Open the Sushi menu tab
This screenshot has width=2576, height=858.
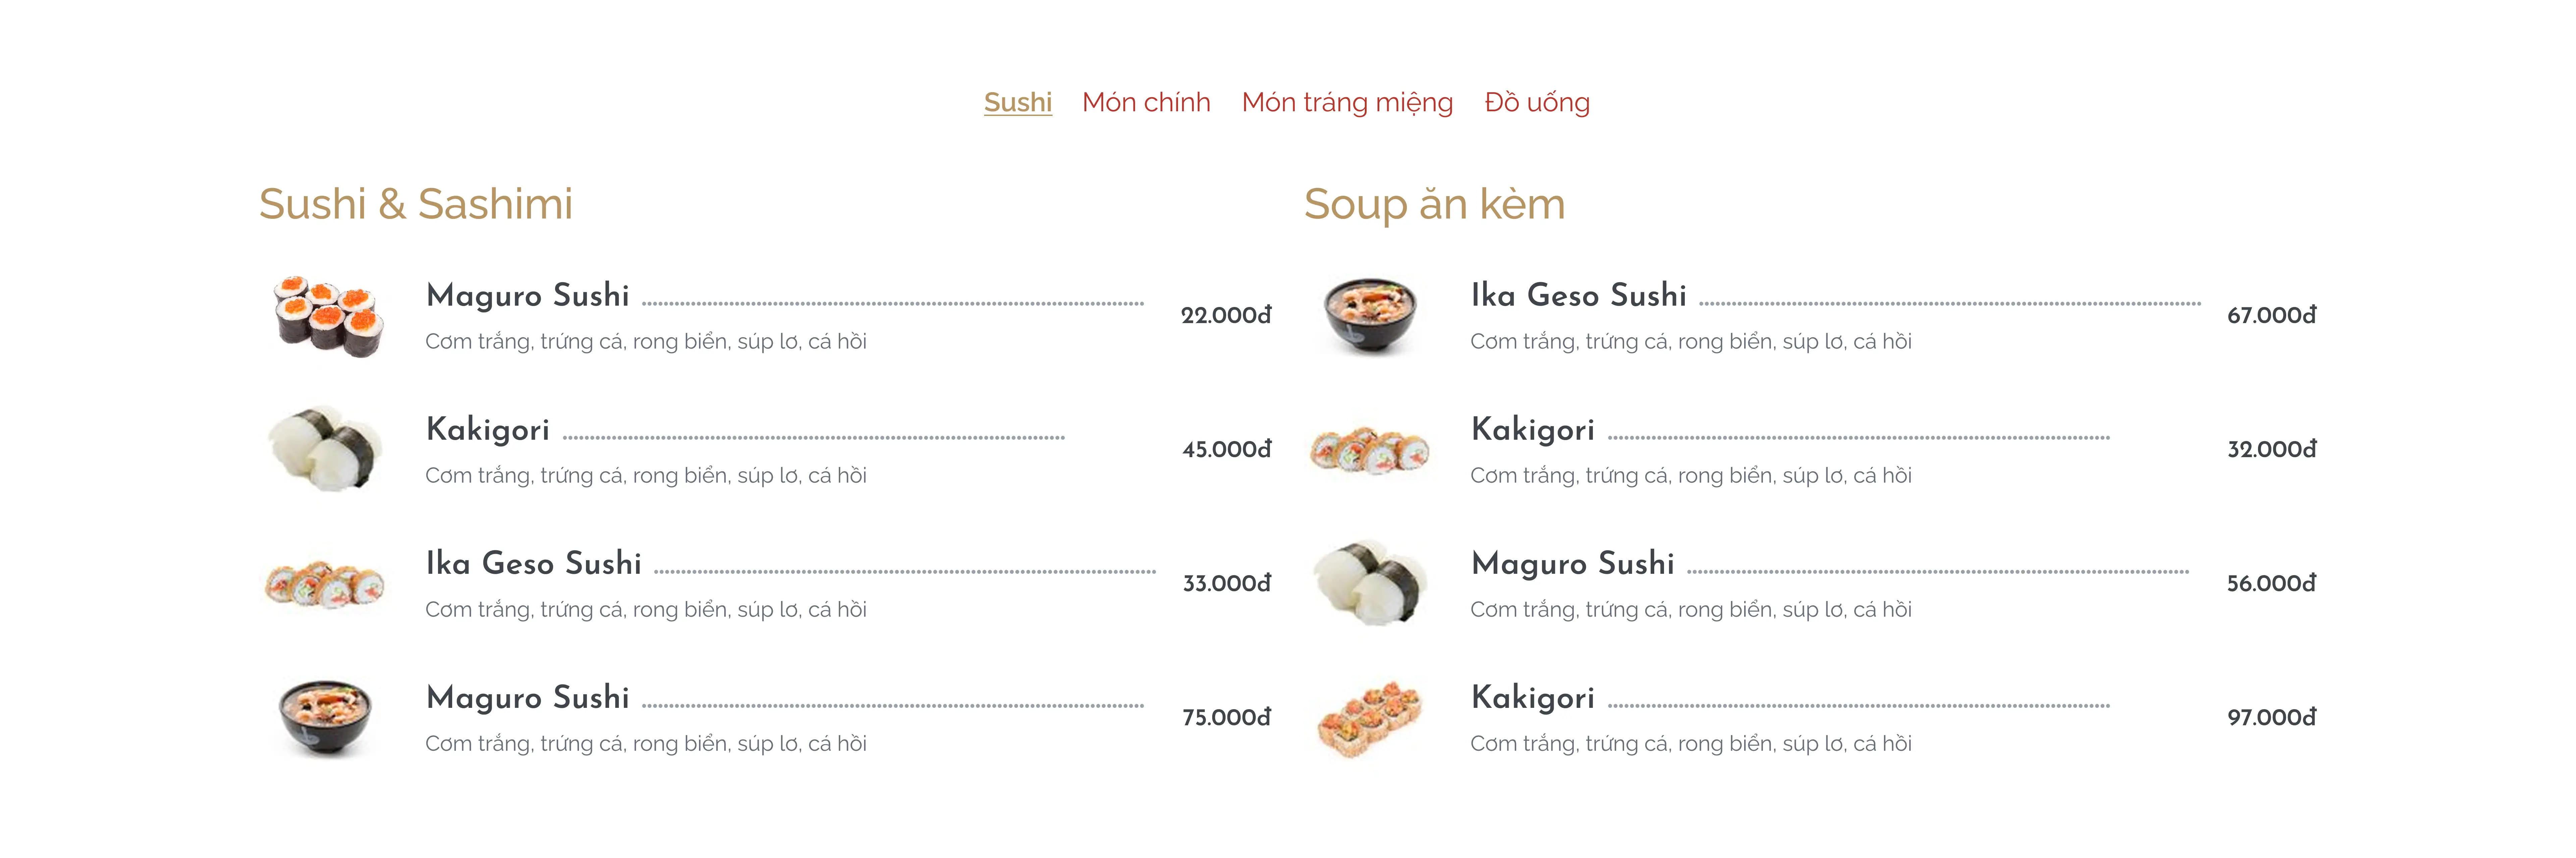tap(1017, 102)
